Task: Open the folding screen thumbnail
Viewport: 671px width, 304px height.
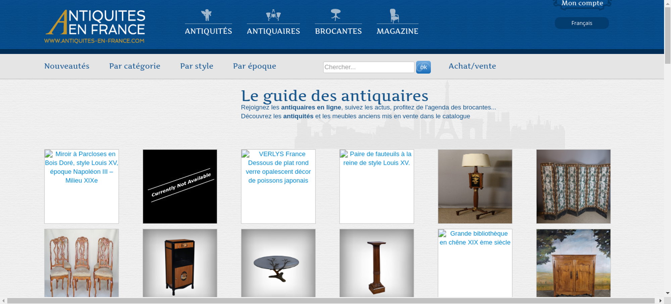Action: [x=573, y=186]
